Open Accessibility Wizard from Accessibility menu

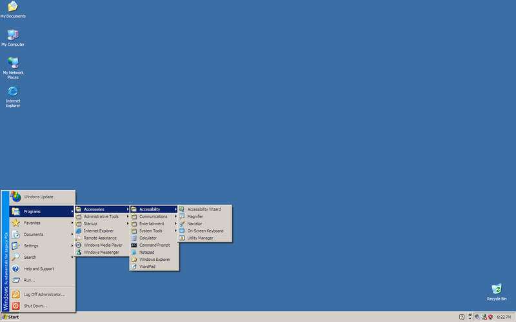tap(204, 209)
